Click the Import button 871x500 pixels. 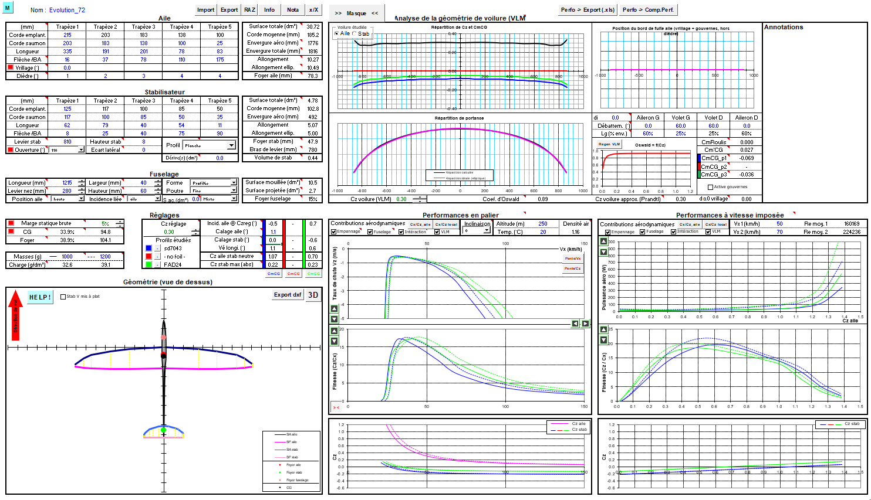click(x=205, y=10)
